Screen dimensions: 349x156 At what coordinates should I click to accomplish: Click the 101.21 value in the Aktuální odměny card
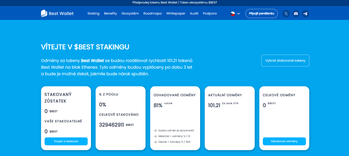tap(214, 105)
